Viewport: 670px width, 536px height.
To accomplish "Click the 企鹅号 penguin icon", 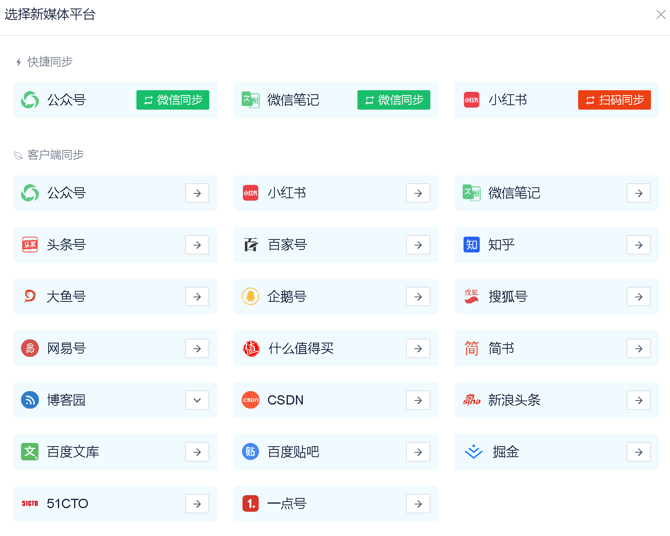I will pyautogui.click(x=251, y=297).
